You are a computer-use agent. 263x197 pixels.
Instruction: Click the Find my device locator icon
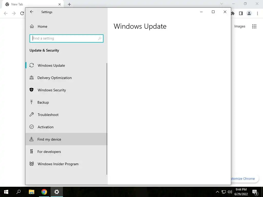point(31,139)
